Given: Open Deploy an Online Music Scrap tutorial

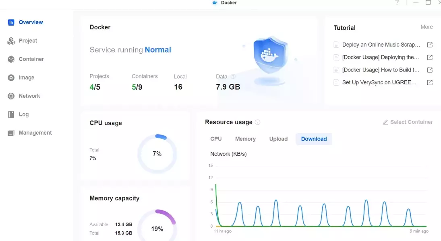Looking at the screenshot, I should (x=381, y=45).
